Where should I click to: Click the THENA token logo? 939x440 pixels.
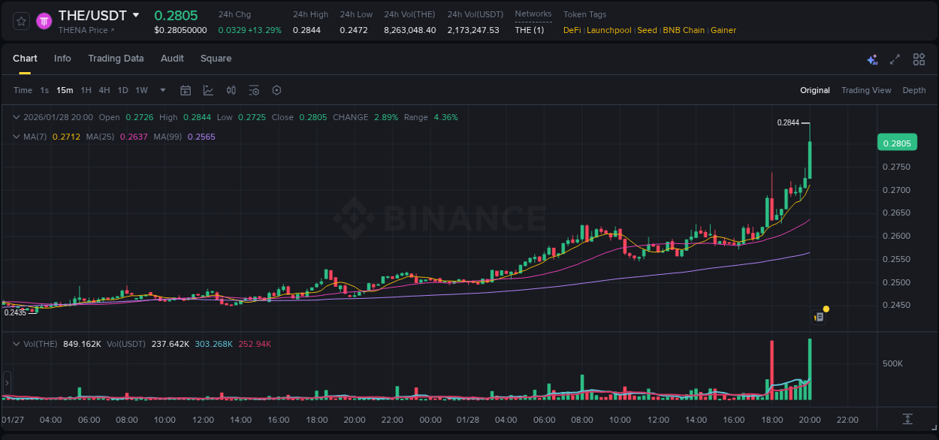pos(44,20)
